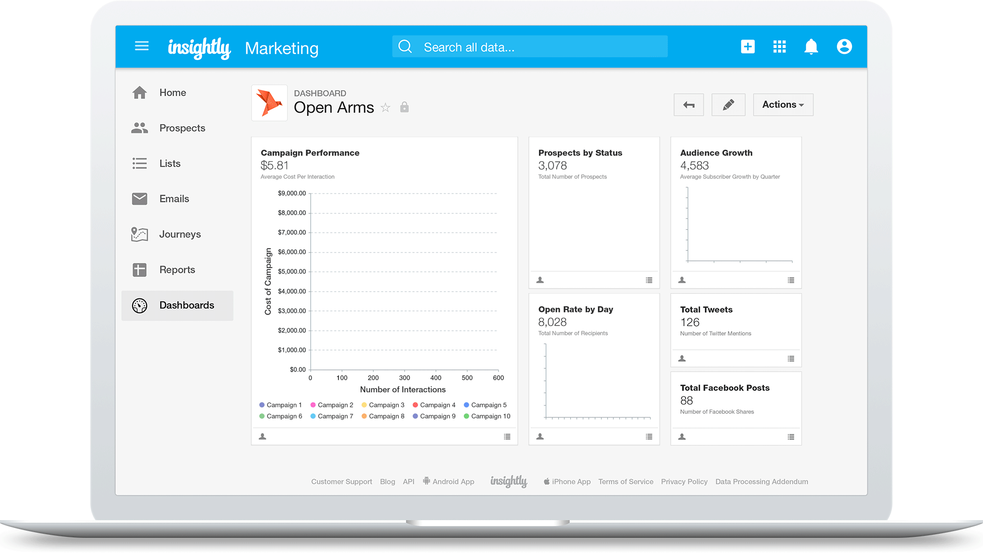Open the notifications bell

(811, 46)
